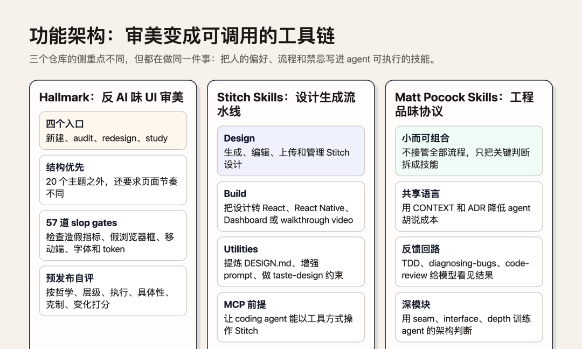Click the Utilities card title
582x349 pixels.
(241, 249)
